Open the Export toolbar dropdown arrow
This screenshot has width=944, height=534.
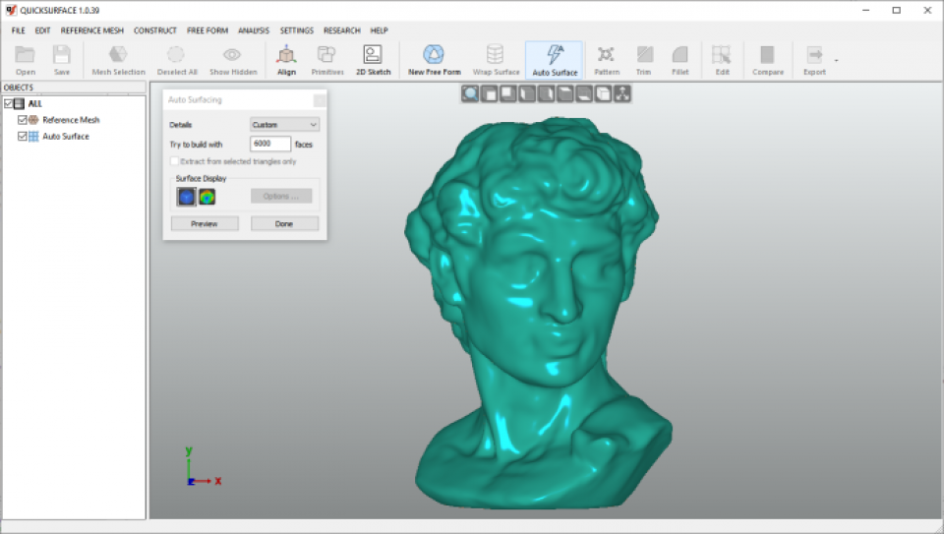click(836, 60)
